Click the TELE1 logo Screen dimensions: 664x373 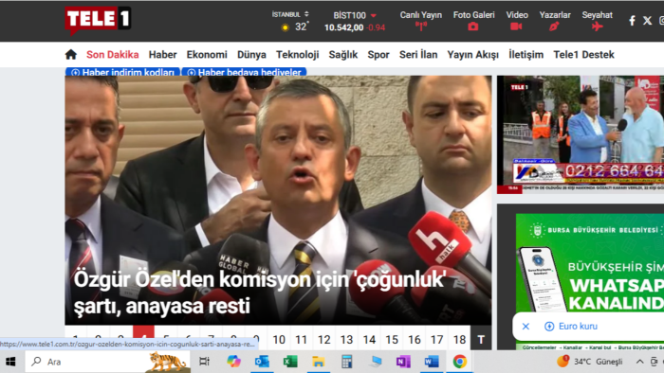(98, 20)
